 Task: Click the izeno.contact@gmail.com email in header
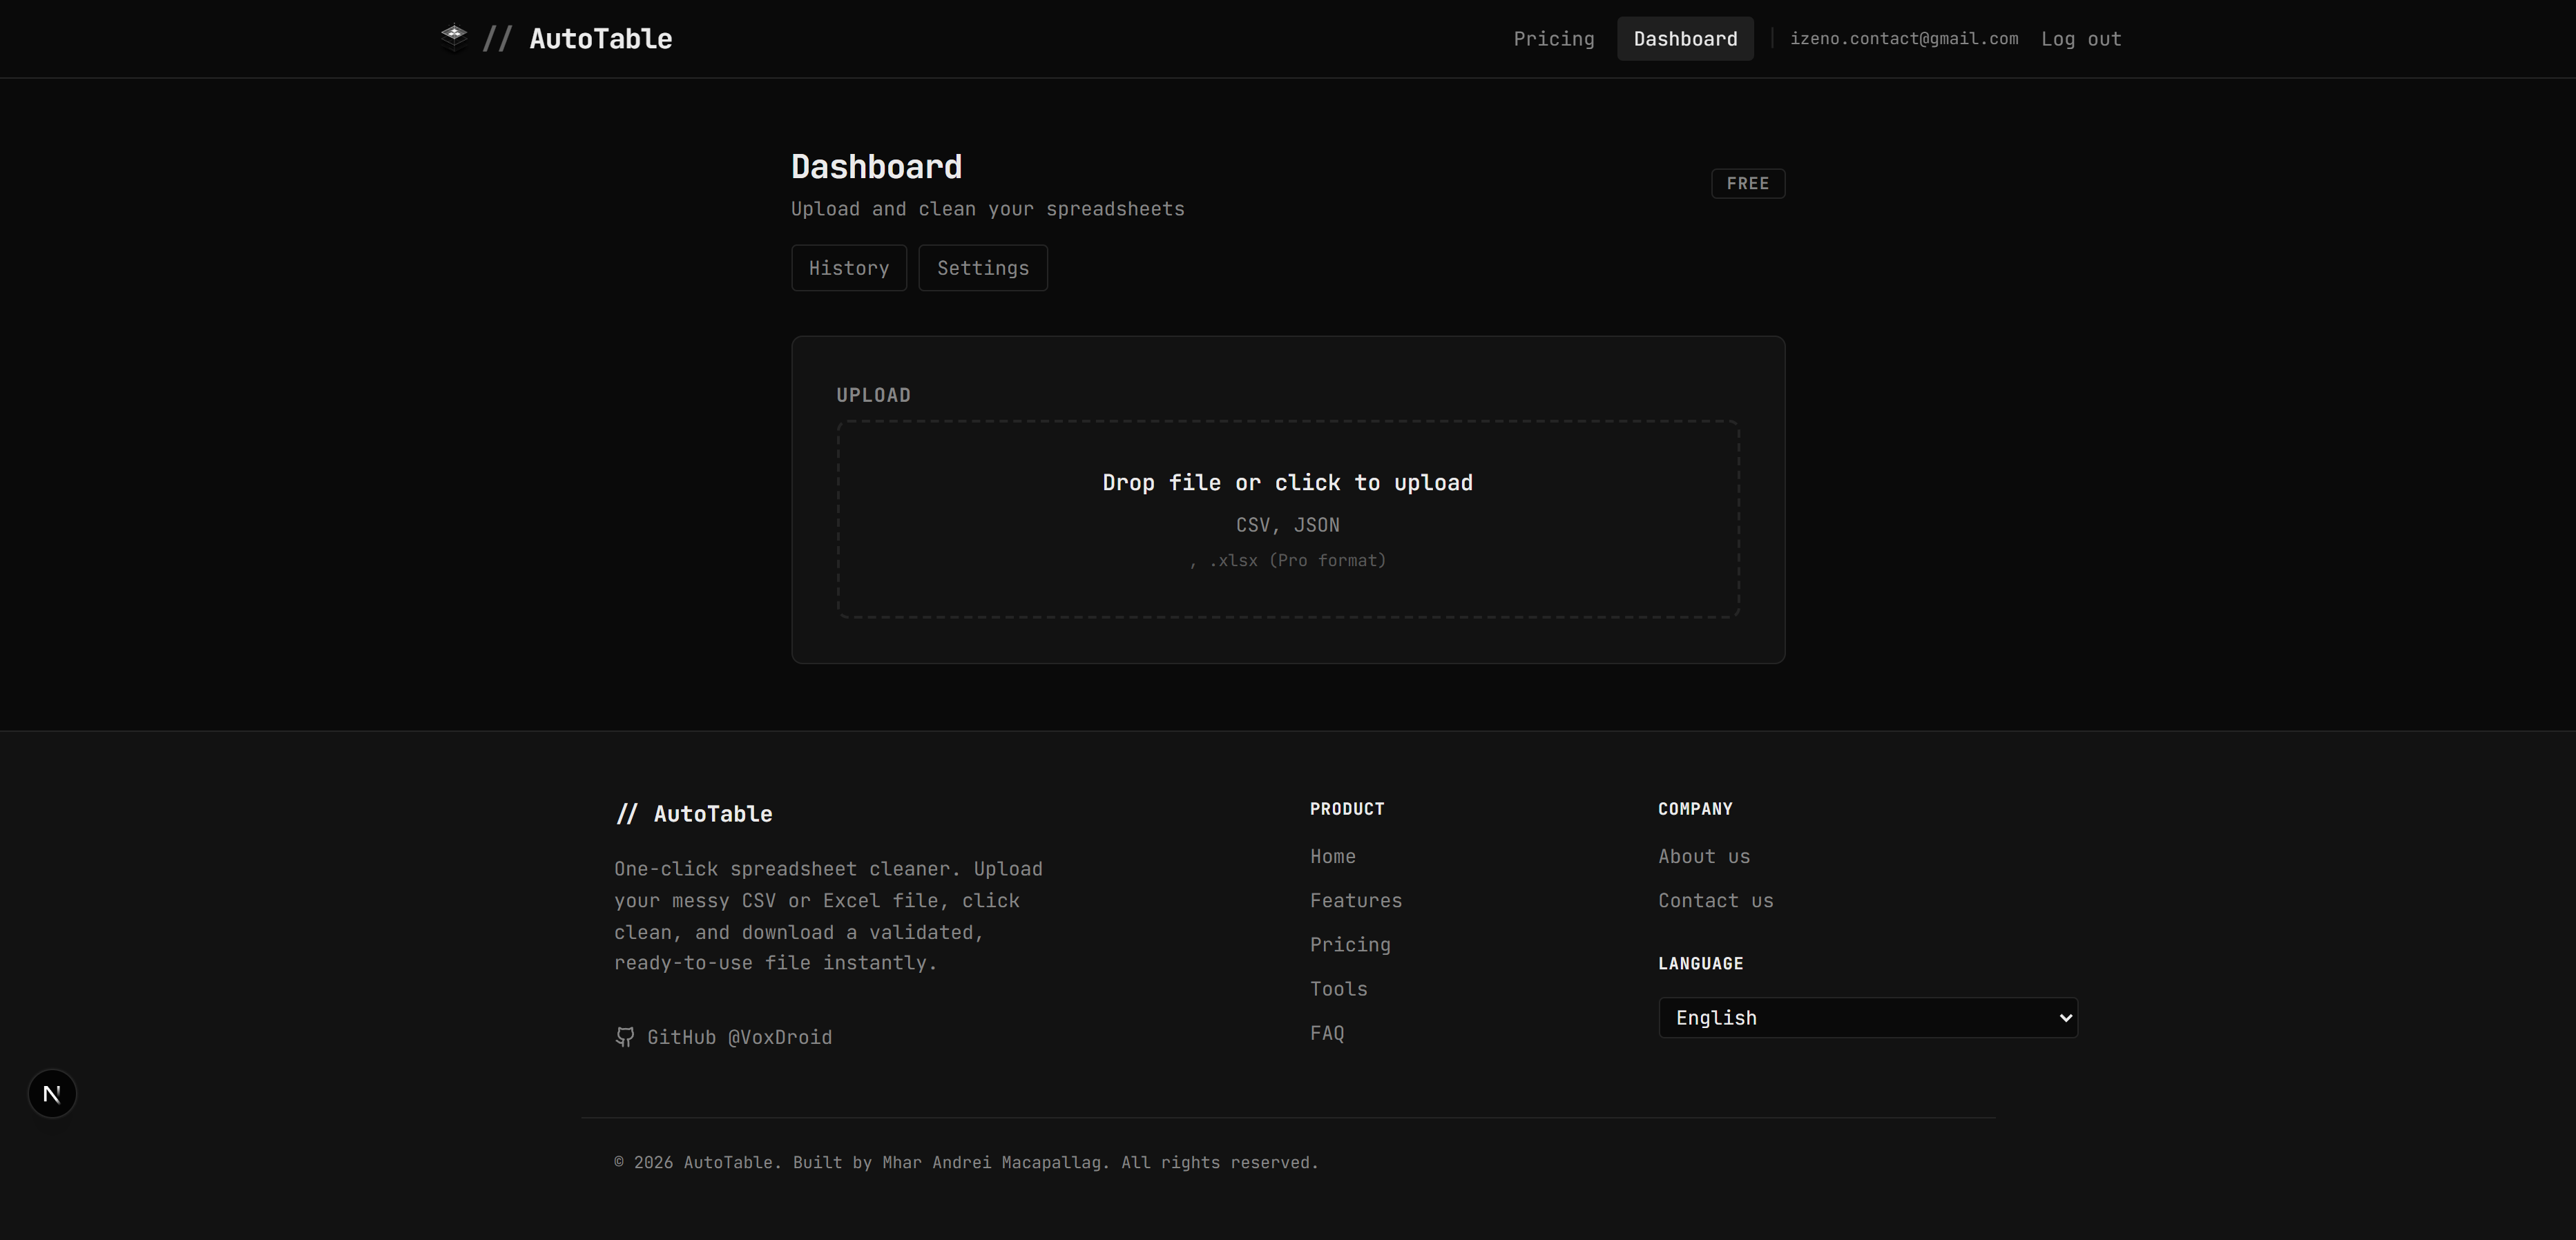click(x=1904, y=38)
